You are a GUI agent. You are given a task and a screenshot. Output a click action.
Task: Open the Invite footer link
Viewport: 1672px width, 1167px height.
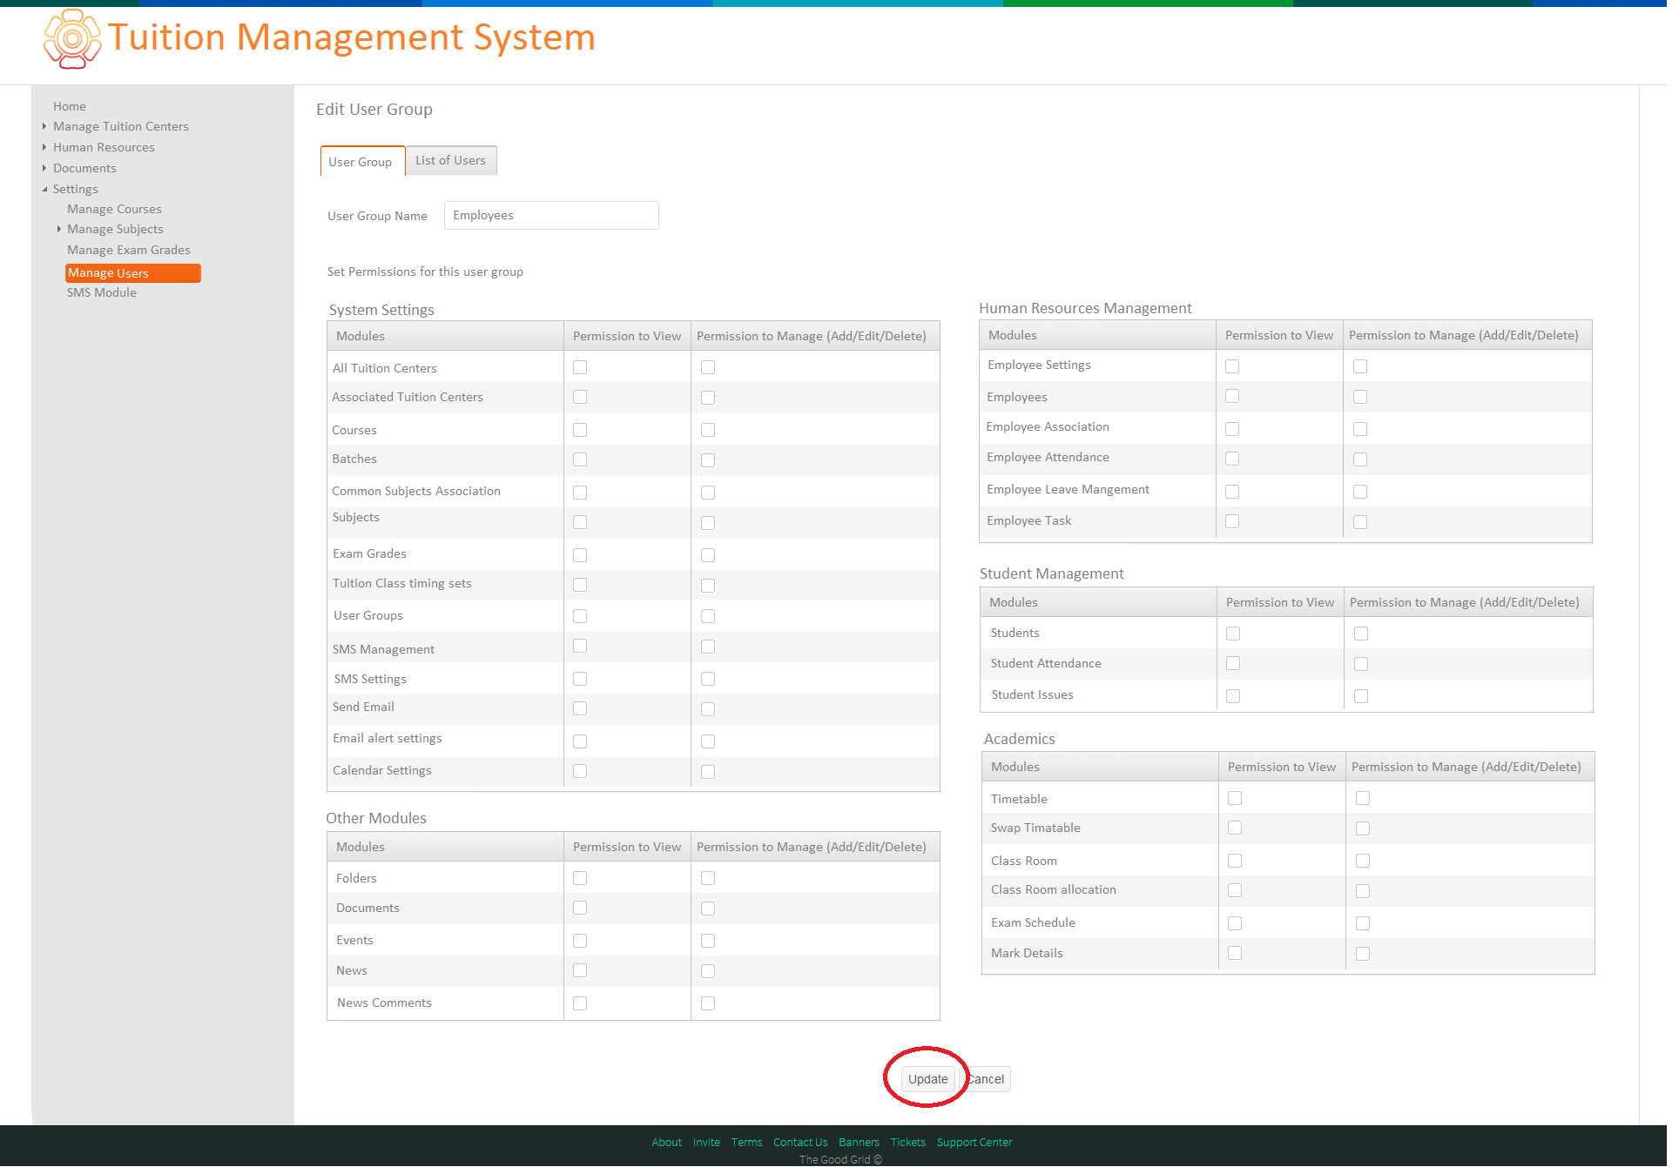pos(707,1144)
